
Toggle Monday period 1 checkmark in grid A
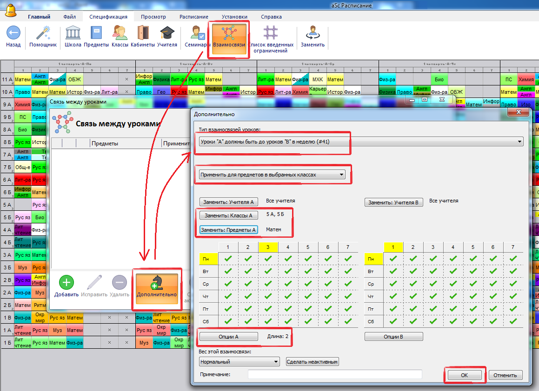click(228, 259)
